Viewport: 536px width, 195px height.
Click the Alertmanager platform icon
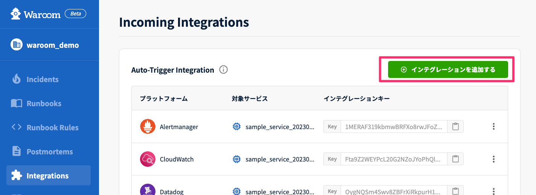click(148, 126)
